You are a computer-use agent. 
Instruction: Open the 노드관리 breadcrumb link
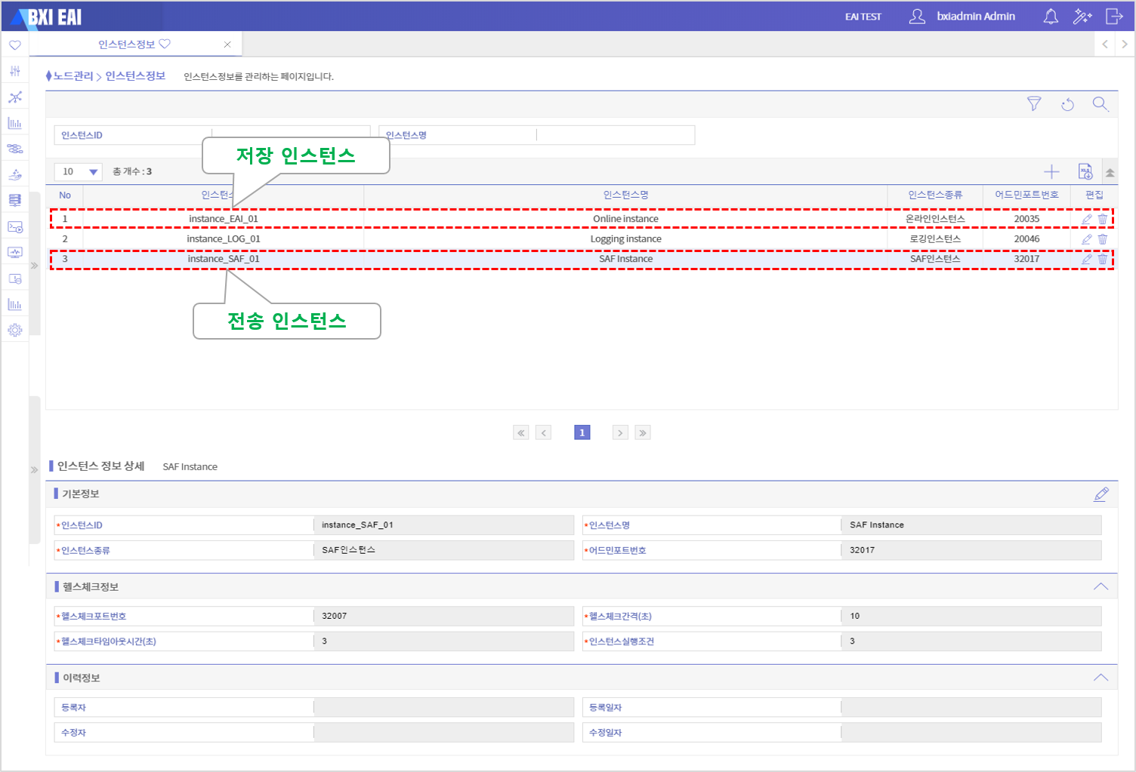(73, 76)
